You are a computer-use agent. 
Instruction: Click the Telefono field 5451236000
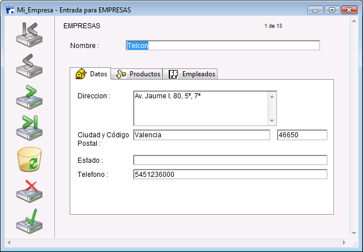coord(230,175)
